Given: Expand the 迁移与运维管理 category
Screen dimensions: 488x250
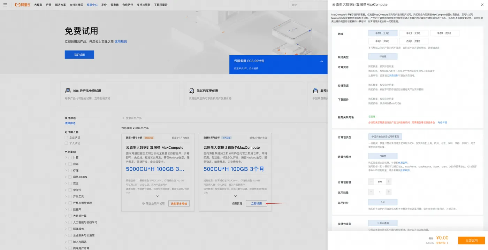Looking at the screenshot, I should 66,203.
